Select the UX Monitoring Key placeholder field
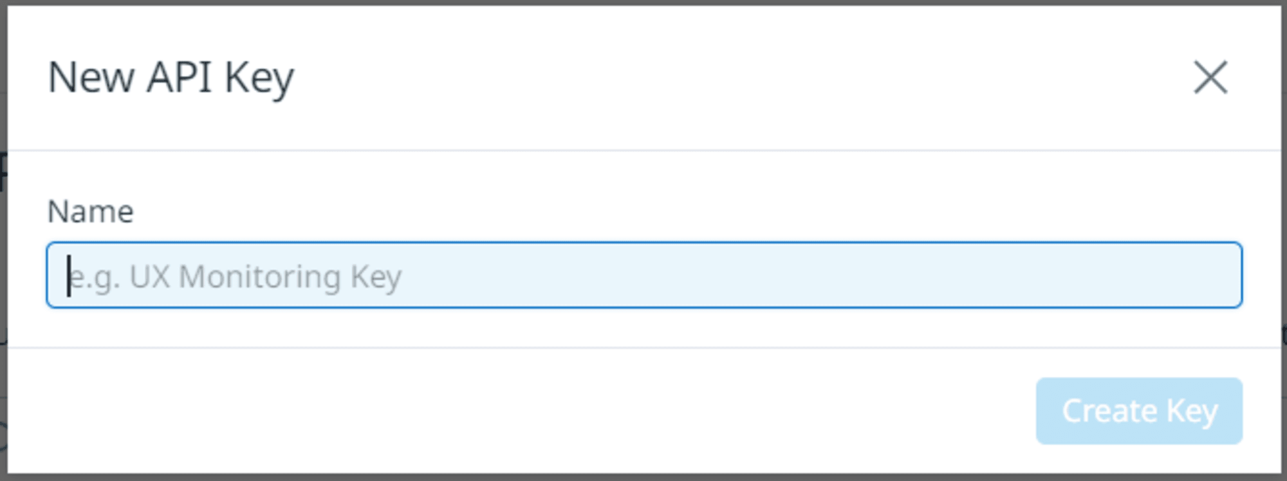The height and width of the screenshot is (481, 1287). [x=644, y=275]
